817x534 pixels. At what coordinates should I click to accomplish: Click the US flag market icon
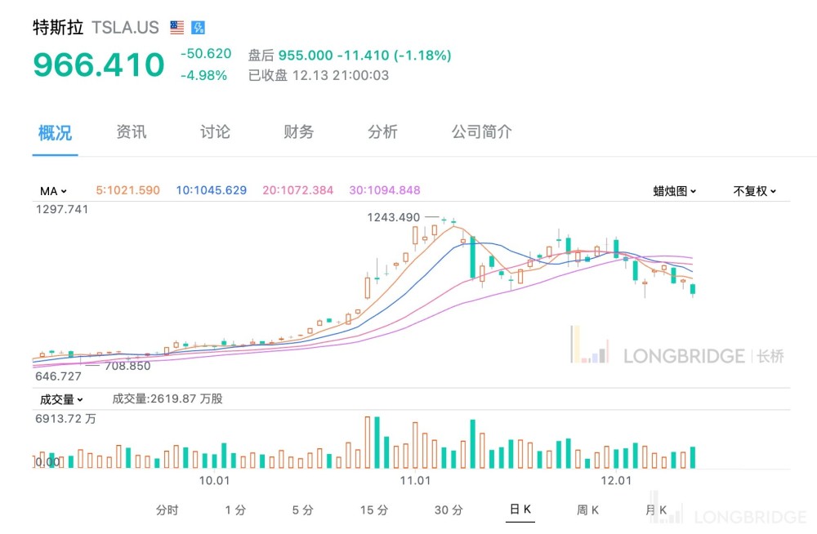click(x=177, y=28)
